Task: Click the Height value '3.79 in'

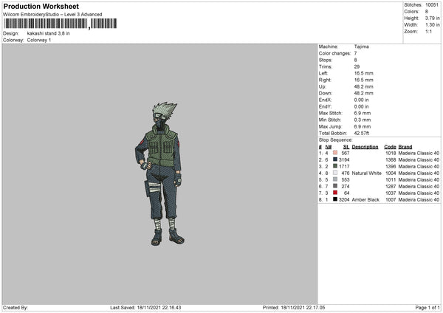Action: point(432,18)
